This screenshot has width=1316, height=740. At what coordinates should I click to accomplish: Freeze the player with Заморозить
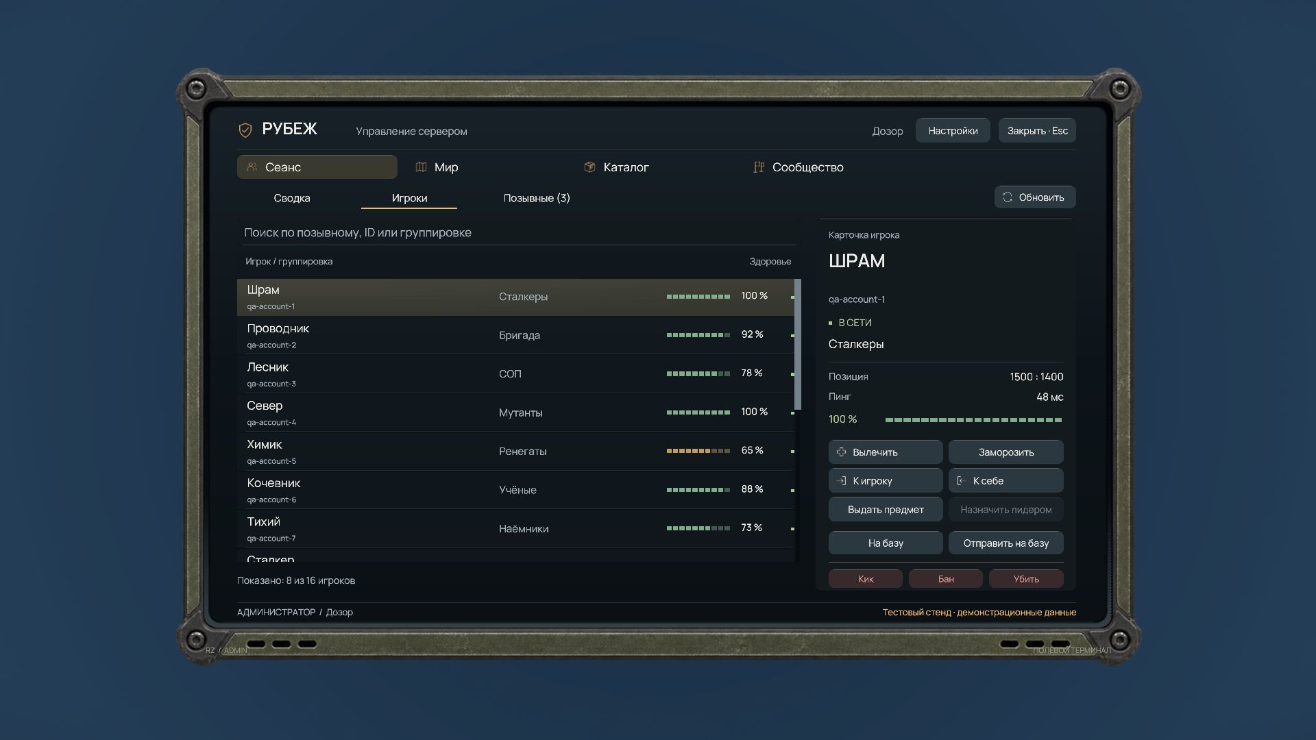tap(1006, 452)
